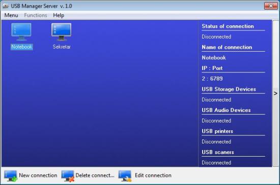The width and height of the screenshot is (280, 185).
Task: Close the USB Manager Server window
Action: point(271,6)
